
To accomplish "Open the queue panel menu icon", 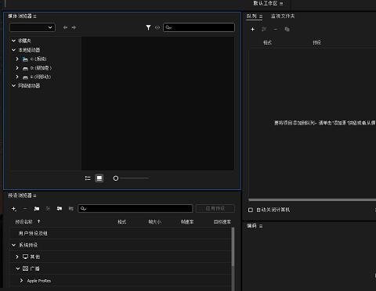I will tap(261, 16).
